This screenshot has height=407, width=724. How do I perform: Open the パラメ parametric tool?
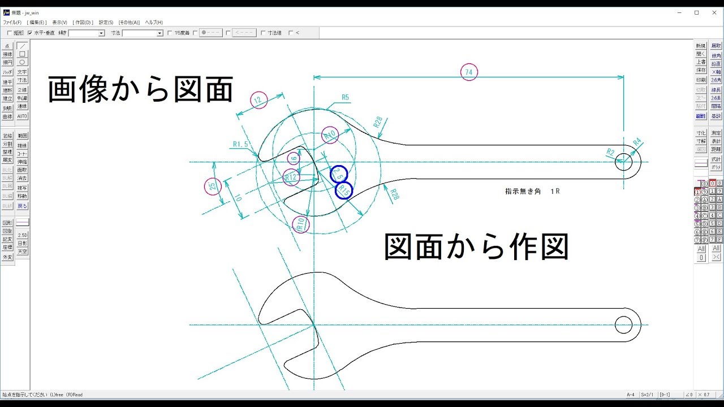pos(716,167)
